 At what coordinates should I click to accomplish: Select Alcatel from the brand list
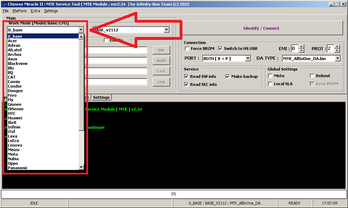click(43, 50)
